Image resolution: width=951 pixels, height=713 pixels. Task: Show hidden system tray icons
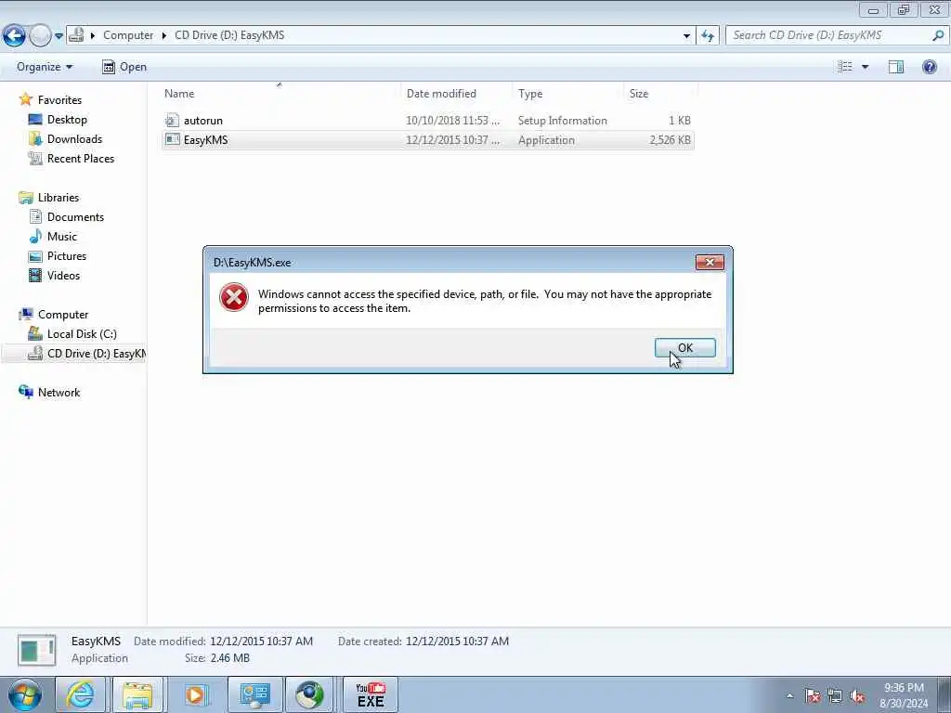pos(789,695)
